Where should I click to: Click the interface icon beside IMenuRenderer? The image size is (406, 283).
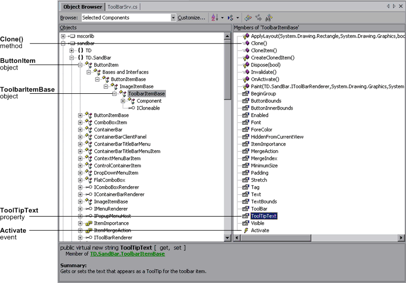click(89, 208)
